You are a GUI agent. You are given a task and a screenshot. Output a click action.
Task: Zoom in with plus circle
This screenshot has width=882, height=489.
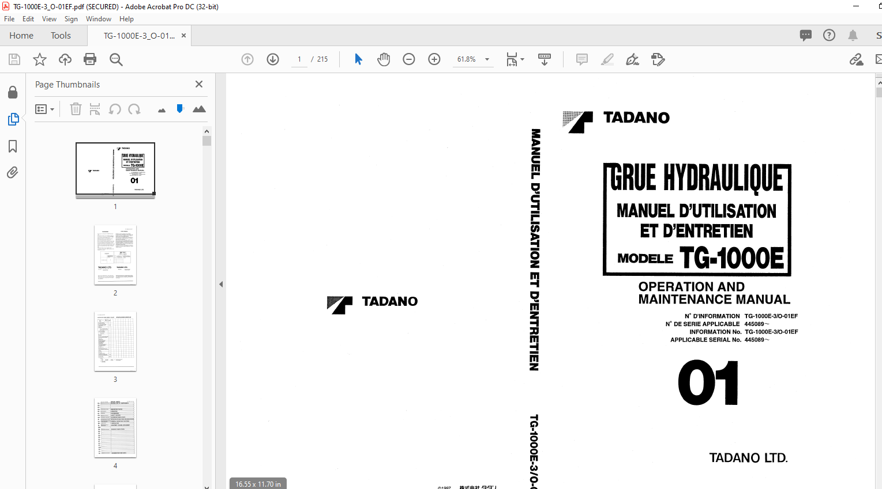point(434,59)
